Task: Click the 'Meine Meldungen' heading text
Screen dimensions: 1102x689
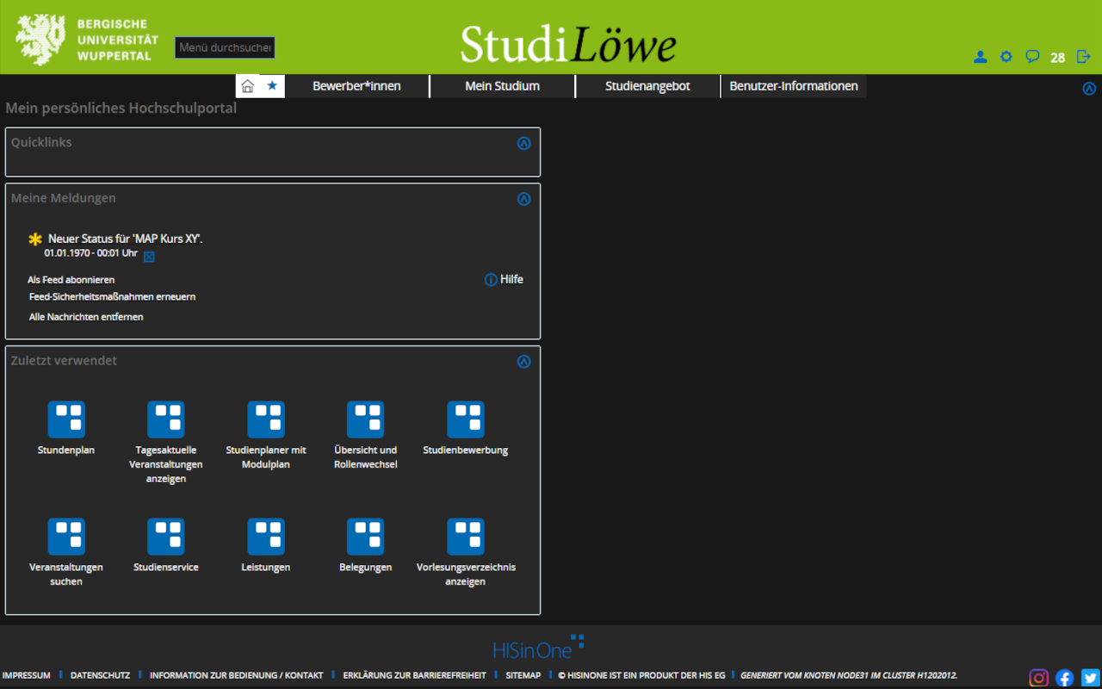Action: (x=64, y=198)
